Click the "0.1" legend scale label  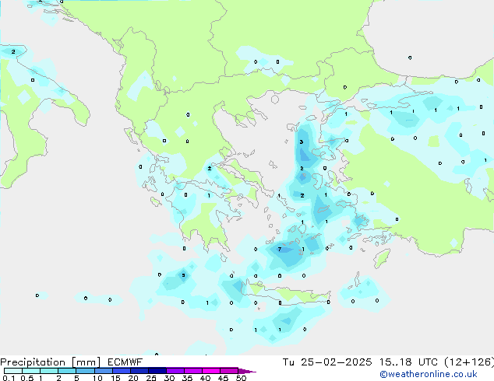pos(9,378)
